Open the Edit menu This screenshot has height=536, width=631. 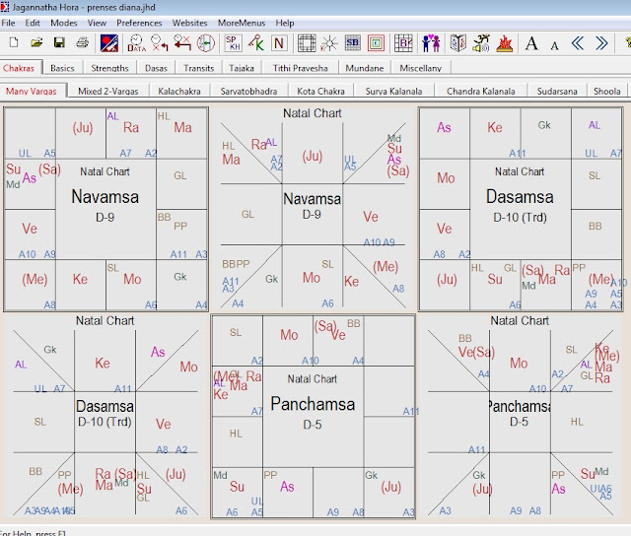[33, 23]
